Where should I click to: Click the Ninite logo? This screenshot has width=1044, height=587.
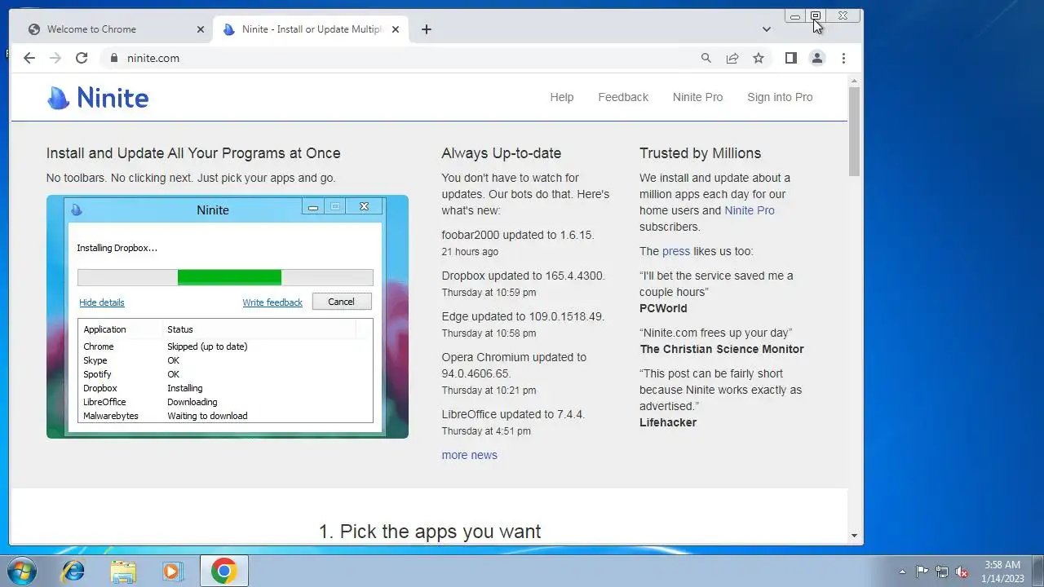[98, 98]
